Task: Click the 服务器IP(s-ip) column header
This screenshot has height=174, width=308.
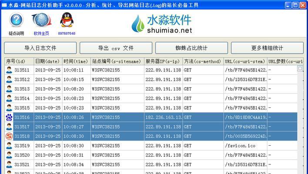Action: tap(163, 61)
